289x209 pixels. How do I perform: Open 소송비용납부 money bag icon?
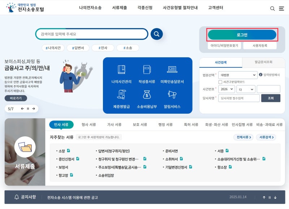(x=147, y=95)
